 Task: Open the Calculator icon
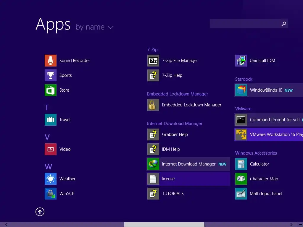(x=241, y=164)
